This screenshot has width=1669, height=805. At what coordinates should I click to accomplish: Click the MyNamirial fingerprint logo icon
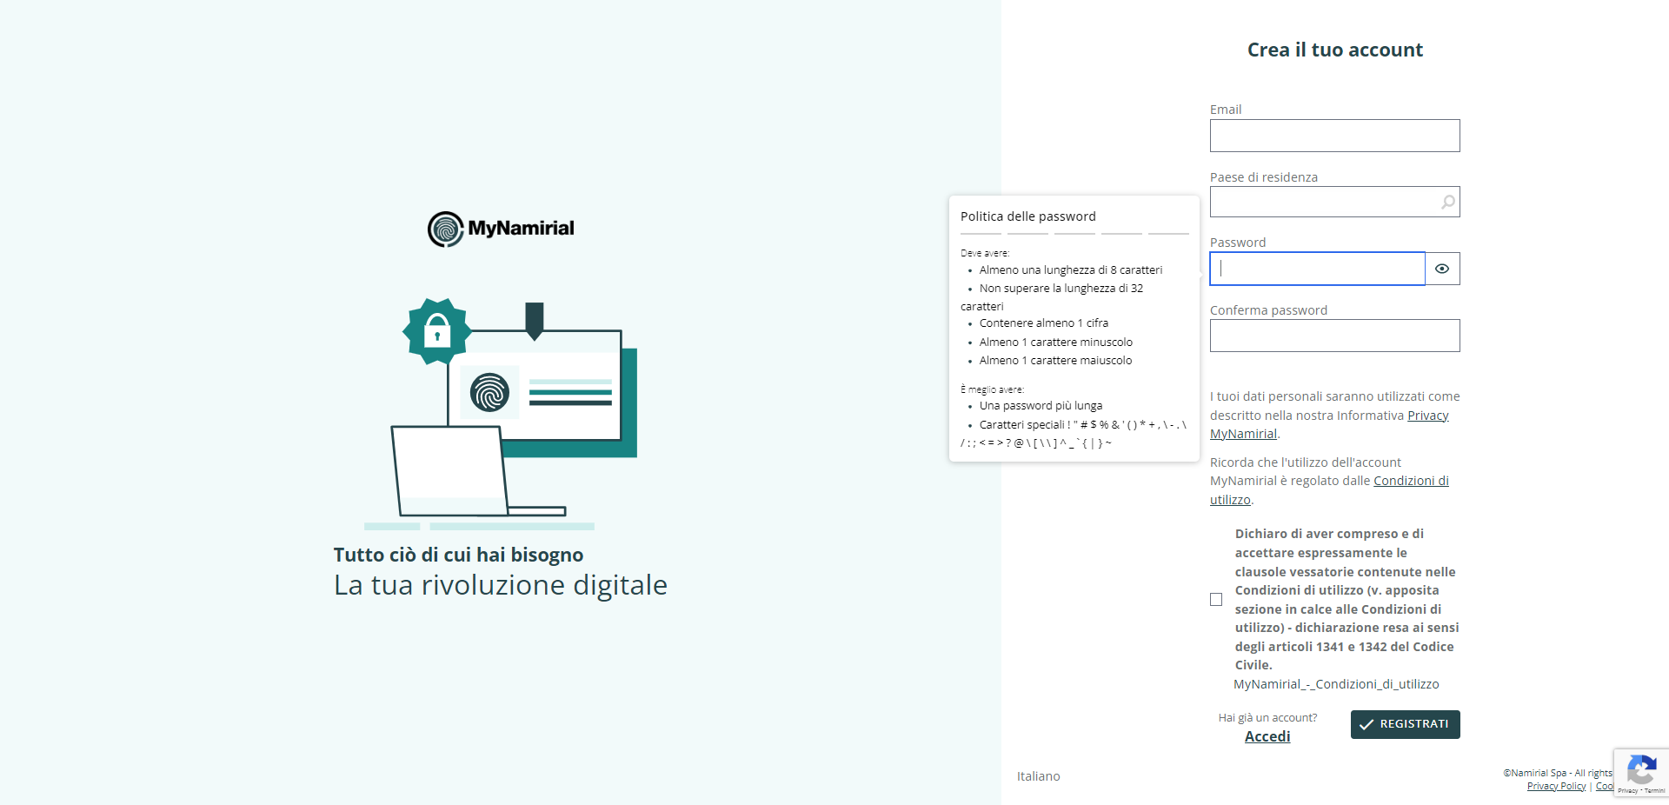pos(446,229)
